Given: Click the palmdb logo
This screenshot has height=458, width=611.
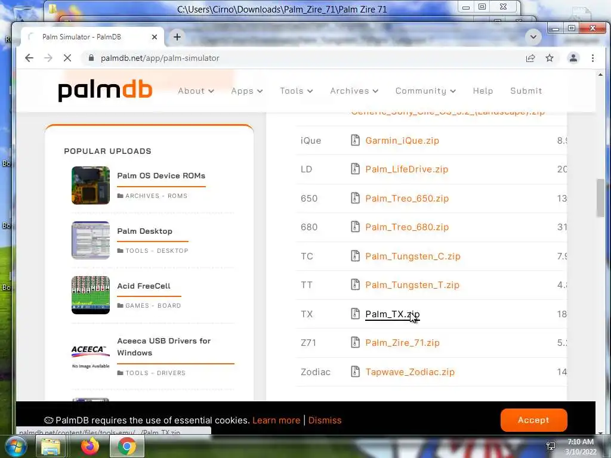Looking at the screenshot, I should pos(105,91).
